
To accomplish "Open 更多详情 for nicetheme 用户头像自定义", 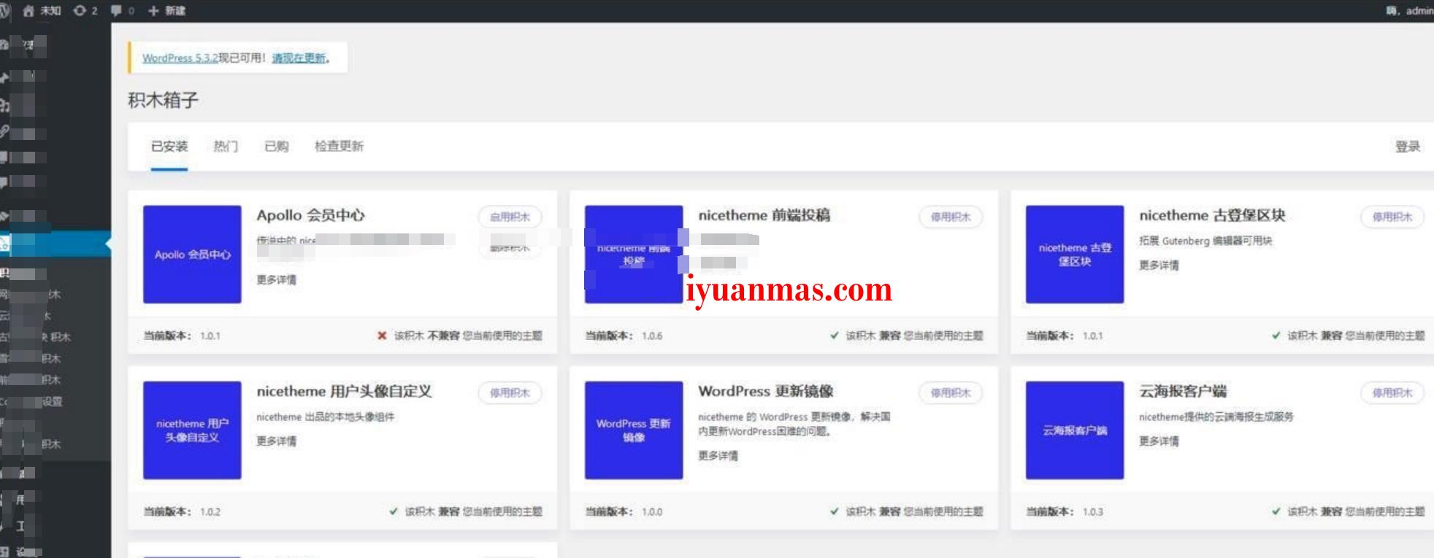I will pyautogui.click(x=276, y=441).
